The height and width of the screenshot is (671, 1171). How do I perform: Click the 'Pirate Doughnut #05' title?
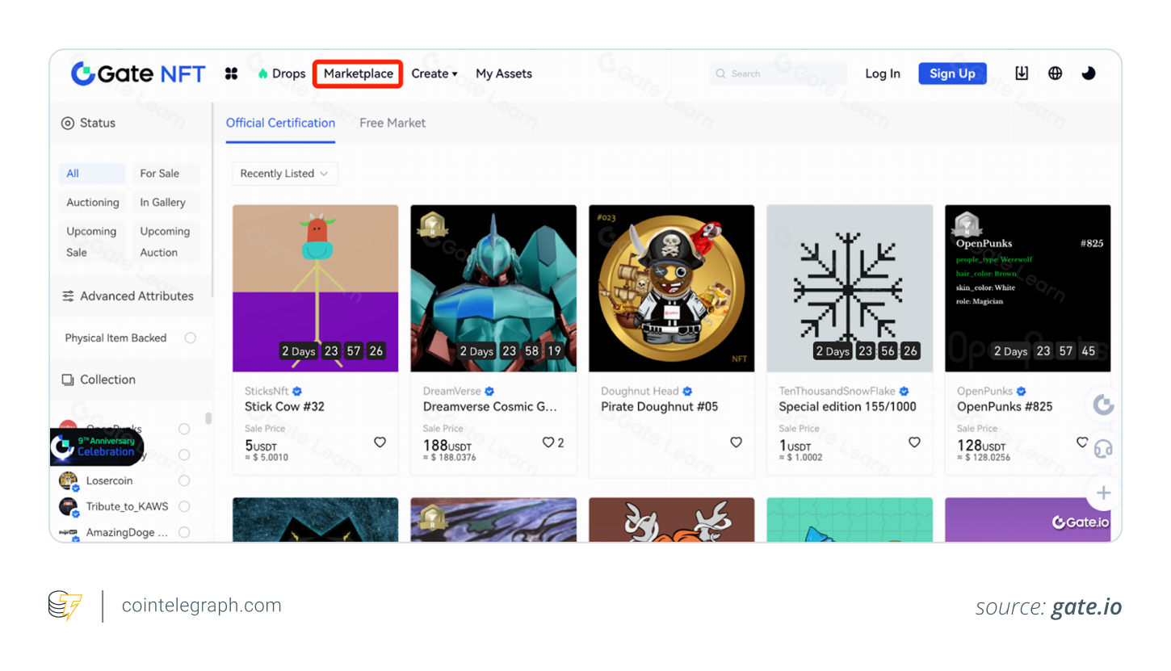click(x=659, y=407)
